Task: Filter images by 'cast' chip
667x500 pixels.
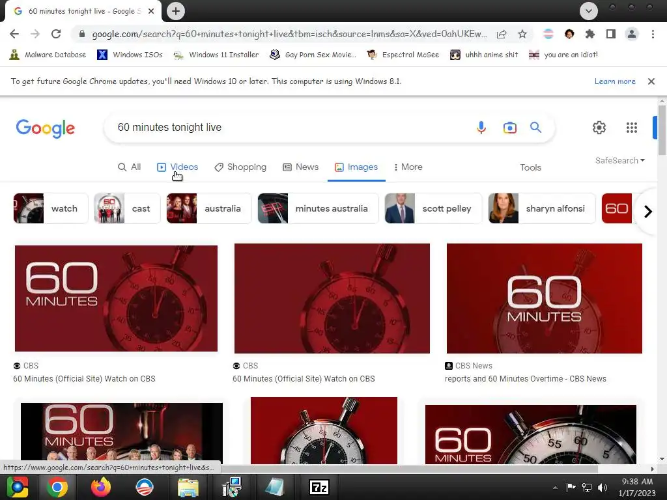Action: point(127,208)
